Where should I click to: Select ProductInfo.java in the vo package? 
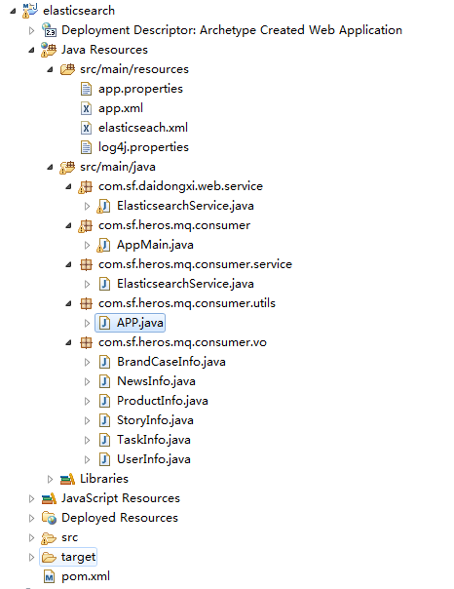[x=162, y=401]
